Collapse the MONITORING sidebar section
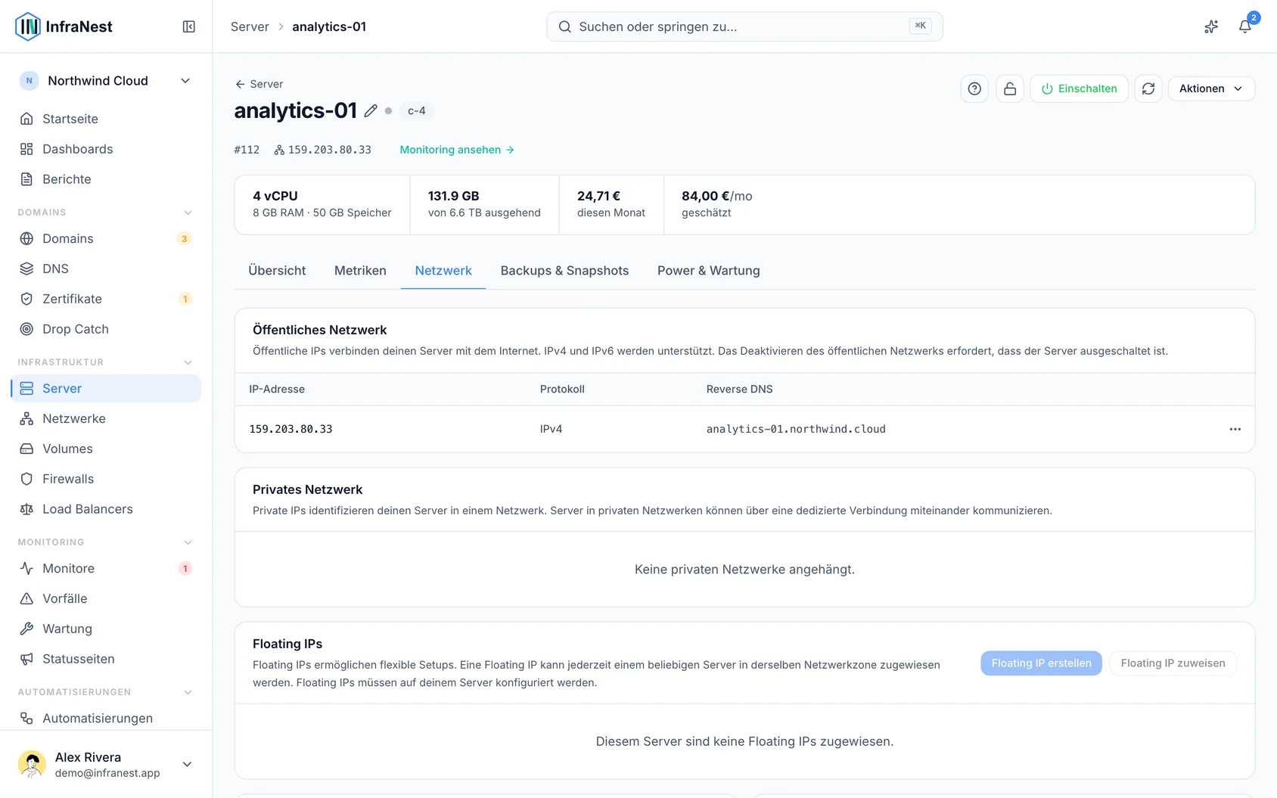This screenshot has width=1277, height=798. point(188,542)
